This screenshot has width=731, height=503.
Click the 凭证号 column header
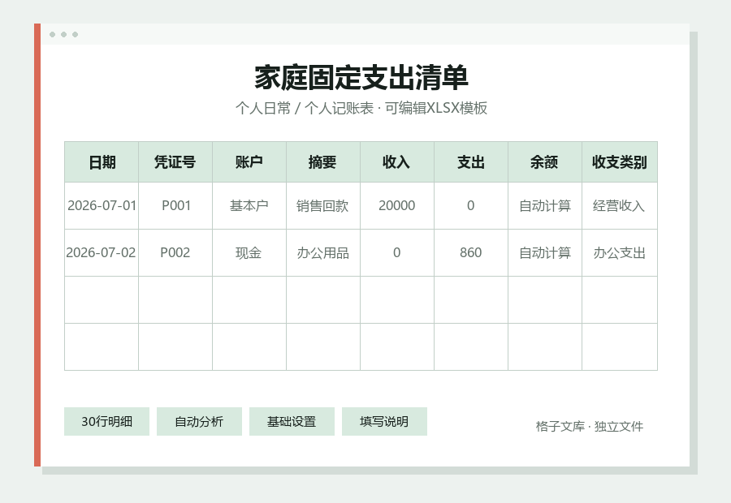point(175,162)
